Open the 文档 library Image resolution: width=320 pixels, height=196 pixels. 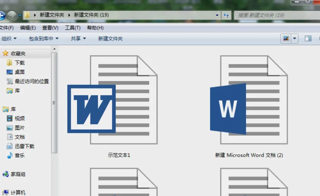[20, 137]
